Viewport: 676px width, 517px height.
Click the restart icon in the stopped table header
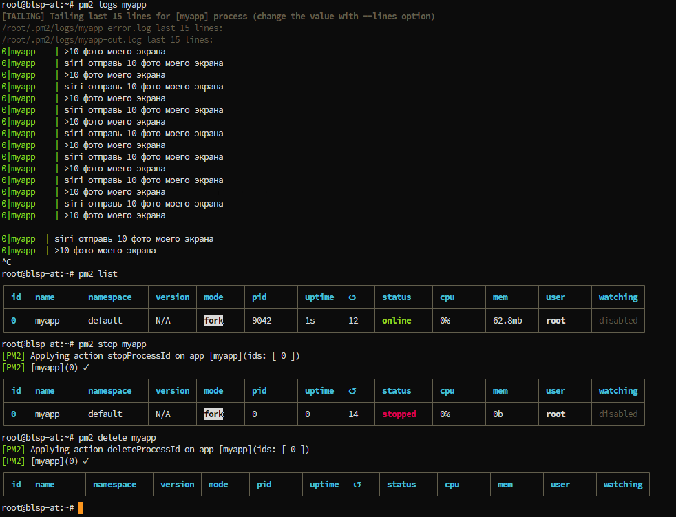(x=352, y=390)
